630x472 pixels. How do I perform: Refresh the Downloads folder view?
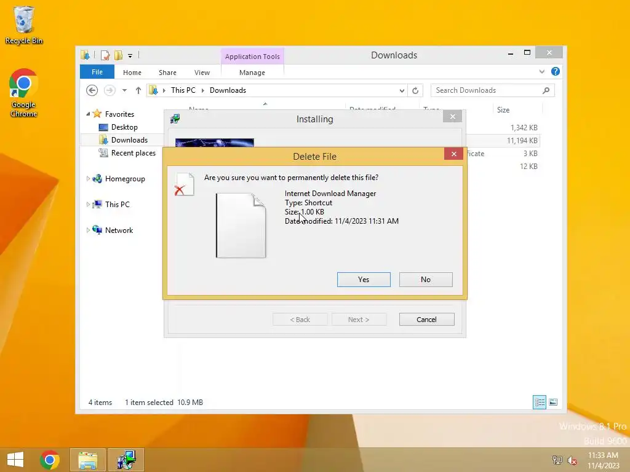415,91
